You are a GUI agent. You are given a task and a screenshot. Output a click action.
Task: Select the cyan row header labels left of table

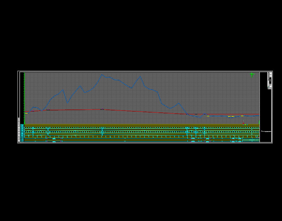coord(22,133)
